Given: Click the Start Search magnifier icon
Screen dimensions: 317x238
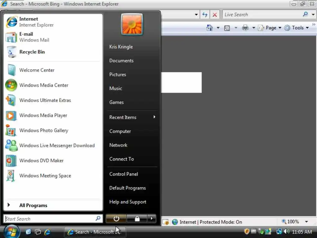Looking at the screenshot, I should coord(98,218).
